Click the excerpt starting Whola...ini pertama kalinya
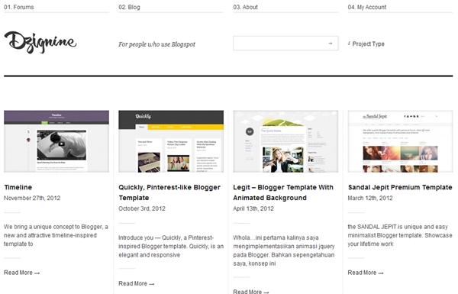Image resolution: width=458 pixels, height=294 pixels. pyautogui.click(x=284, y=250)
